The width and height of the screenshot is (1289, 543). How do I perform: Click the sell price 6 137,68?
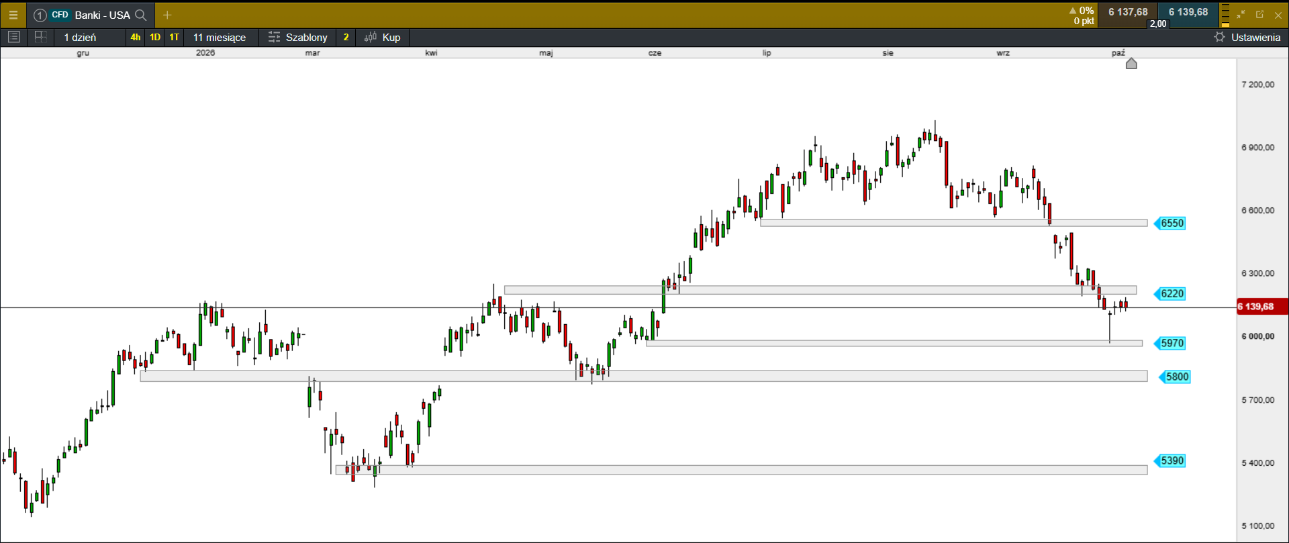1128,12
